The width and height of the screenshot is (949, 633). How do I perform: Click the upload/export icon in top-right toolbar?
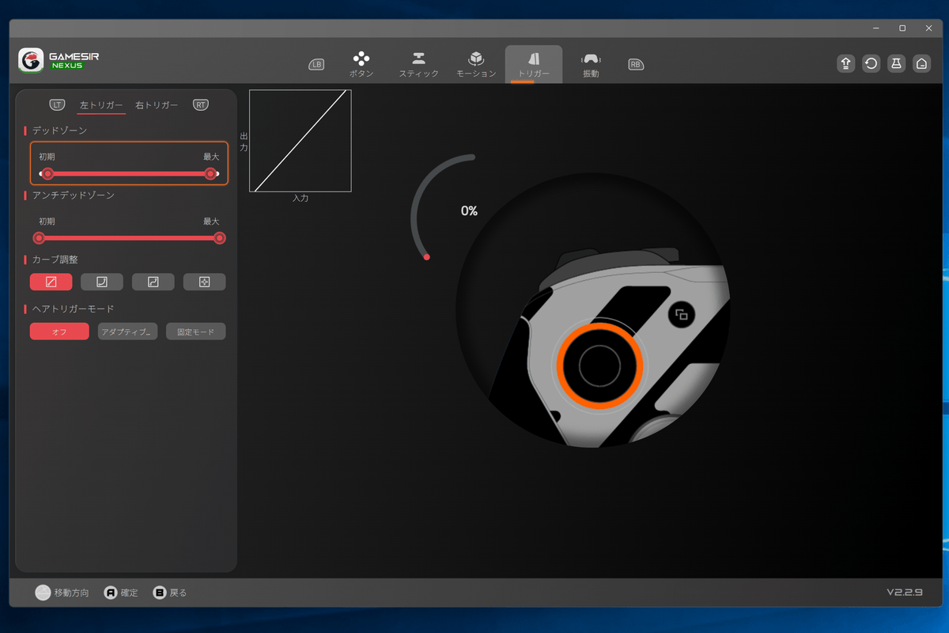tap(845, 64)
